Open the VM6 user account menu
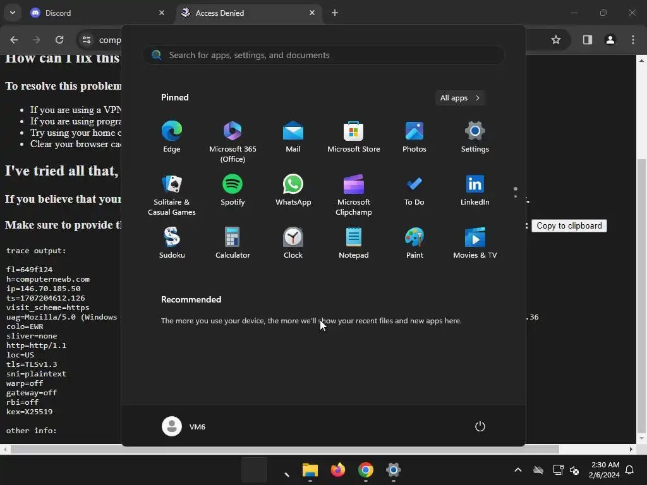647x485 pixels. pyautogui.click(x=184, y=426)
